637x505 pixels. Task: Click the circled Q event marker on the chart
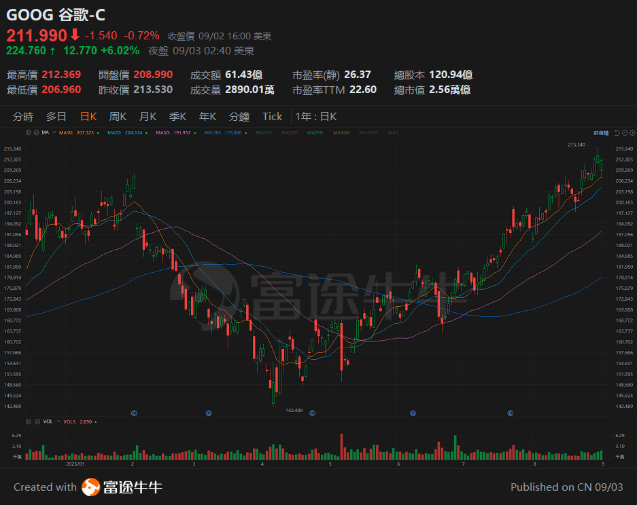point(208,413)
